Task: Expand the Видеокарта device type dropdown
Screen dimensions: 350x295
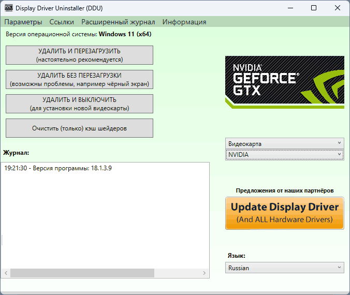Action: click(285, 143)
